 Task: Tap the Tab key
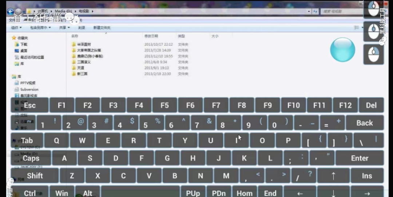pos(27,140)
